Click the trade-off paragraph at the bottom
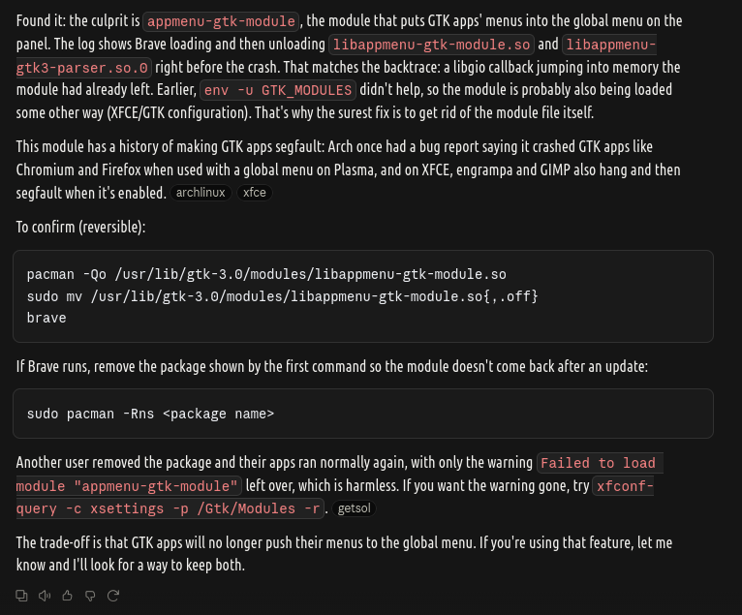Screen dimensions: 742x615 coord(344,554)
